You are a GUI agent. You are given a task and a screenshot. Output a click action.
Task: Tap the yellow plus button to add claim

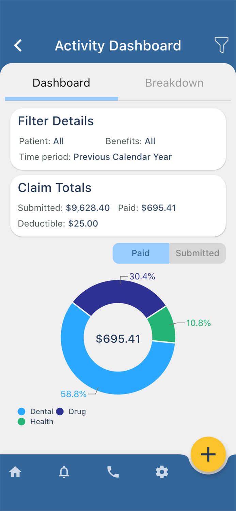(208, 454)
